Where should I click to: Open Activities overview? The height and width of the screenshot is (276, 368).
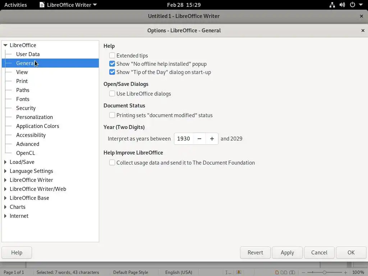click(x=15, y=5)
